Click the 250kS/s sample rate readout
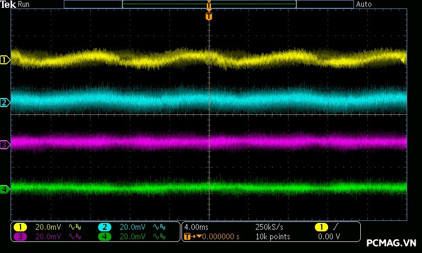 coord(269,227)
